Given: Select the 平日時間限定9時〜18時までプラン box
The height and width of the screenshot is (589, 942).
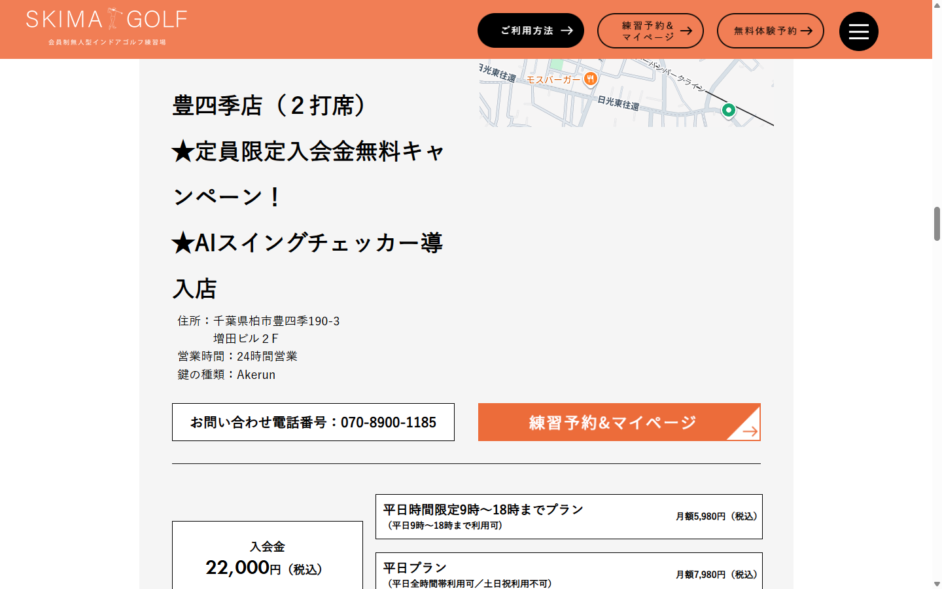Looking at the screenshot, I should coord(569,516).
